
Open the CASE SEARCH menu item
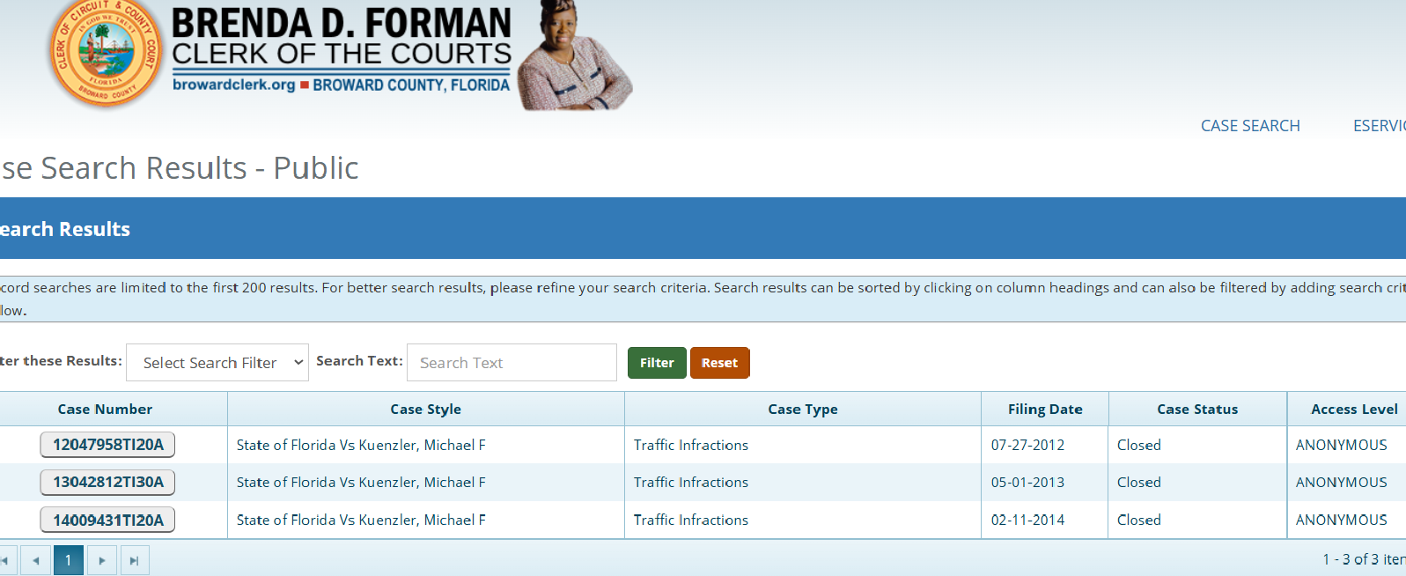pyautogui.click(x=1250, y=126)
